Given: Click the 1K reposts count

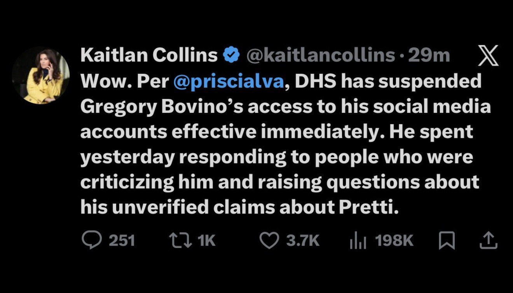Looking at the screenshot, I should pos(206,241).
